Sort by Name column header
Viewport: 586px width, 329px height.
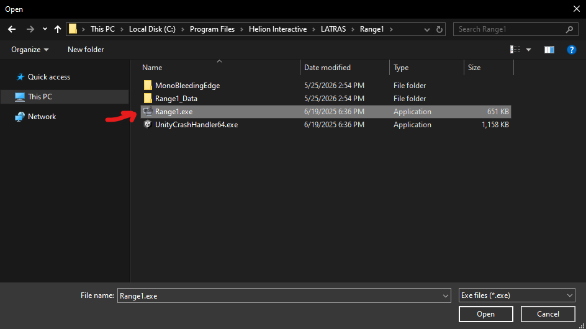click(152, 68)
